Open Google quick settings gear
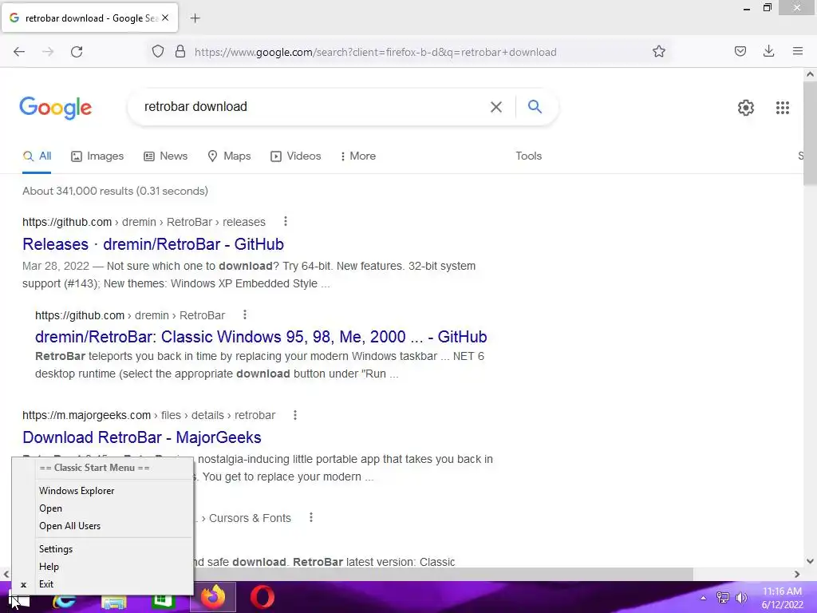 (x=746, y=108)
